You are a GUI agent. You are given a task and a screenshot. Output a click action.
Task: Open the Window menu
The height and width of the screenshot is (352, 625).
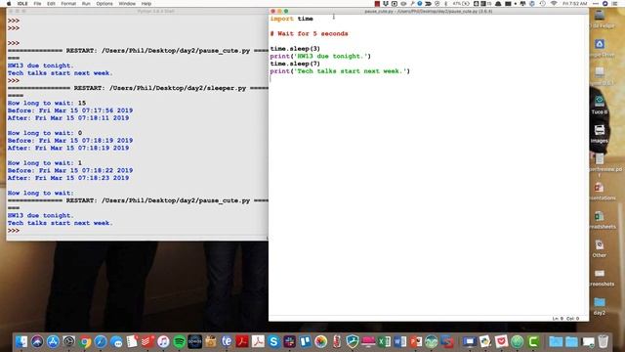coord(127,4)
